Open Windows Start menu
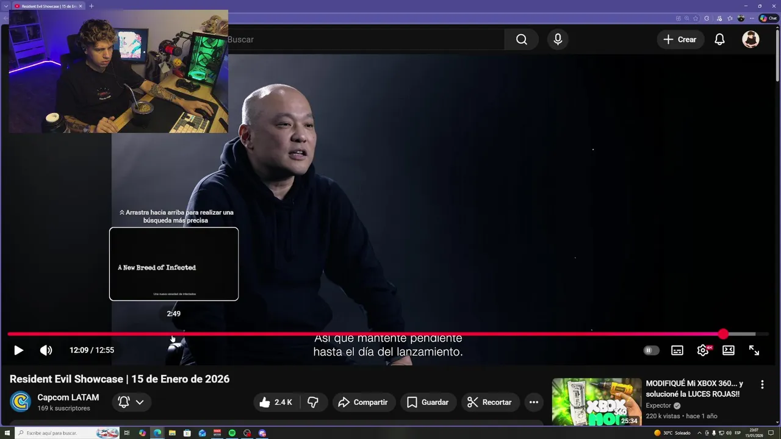 pos(6,433)
